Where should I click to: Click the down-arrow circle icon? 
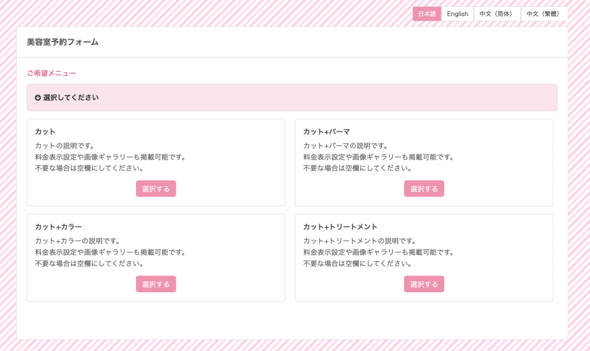click(38, 98)
